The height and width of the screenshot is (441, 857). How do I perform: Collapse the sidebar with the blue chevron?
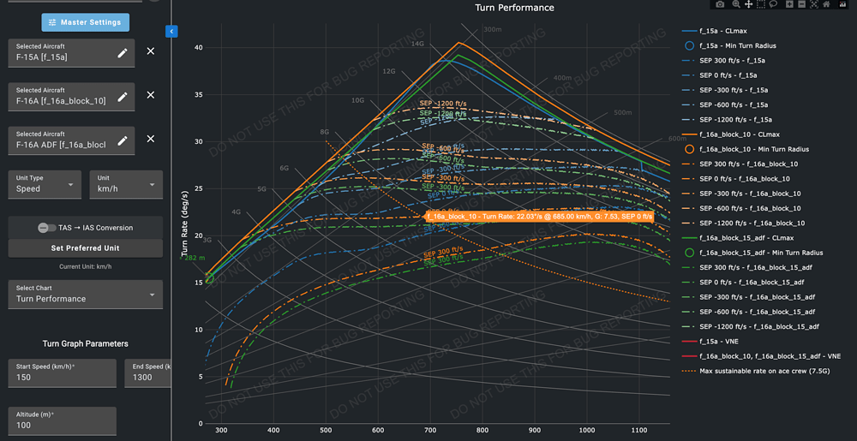[171, 32]
